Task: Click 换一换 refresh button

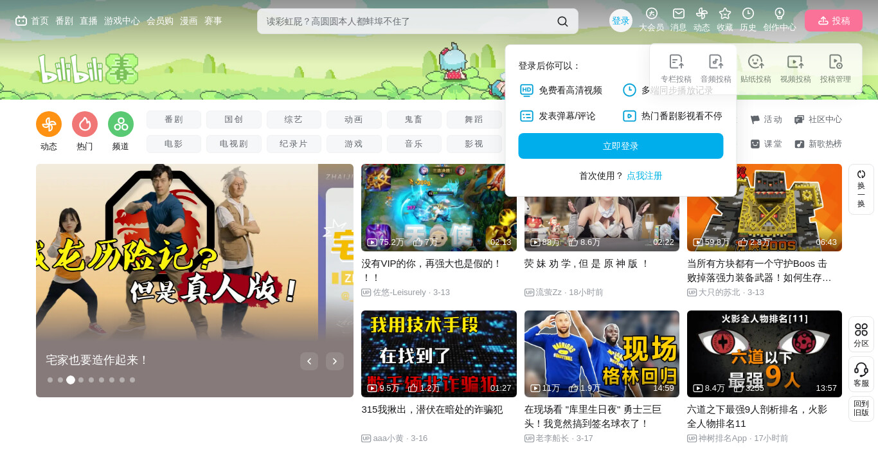Action: [x=861, y=189]
